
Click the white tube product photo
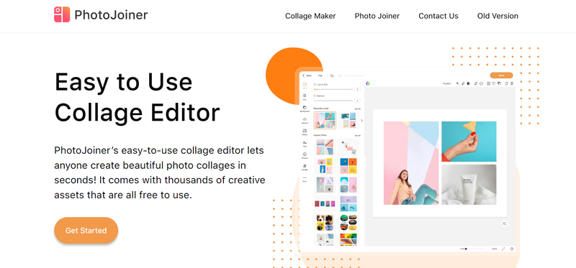469,185
